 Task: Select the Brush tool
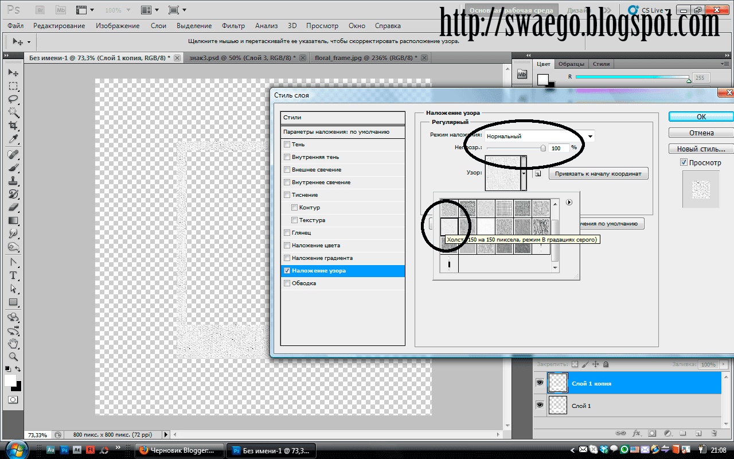click(x=13, y=168)
